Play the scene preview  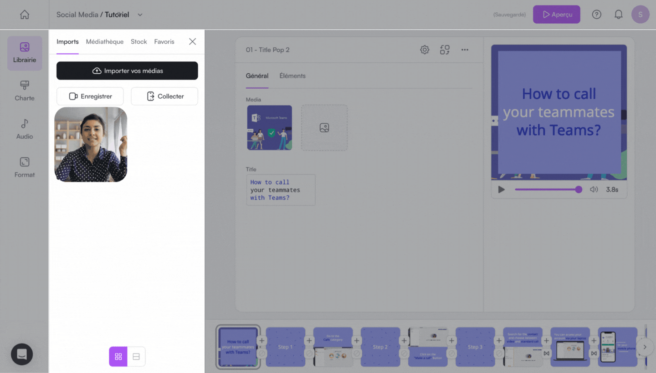pos(502,190)
